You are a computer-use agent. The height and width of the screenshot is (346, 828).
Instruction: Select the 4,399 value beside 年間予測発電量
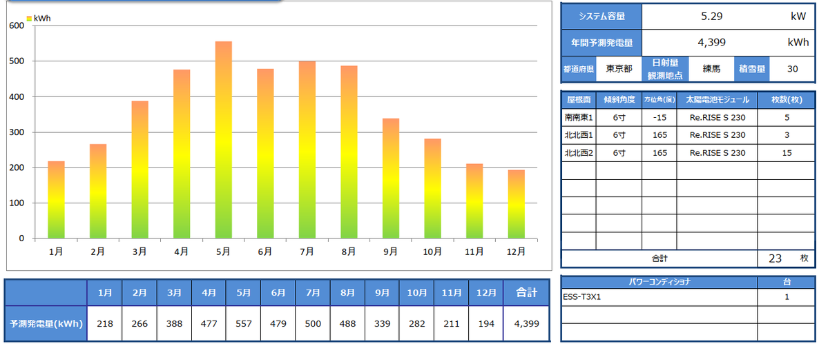[711, 43]
